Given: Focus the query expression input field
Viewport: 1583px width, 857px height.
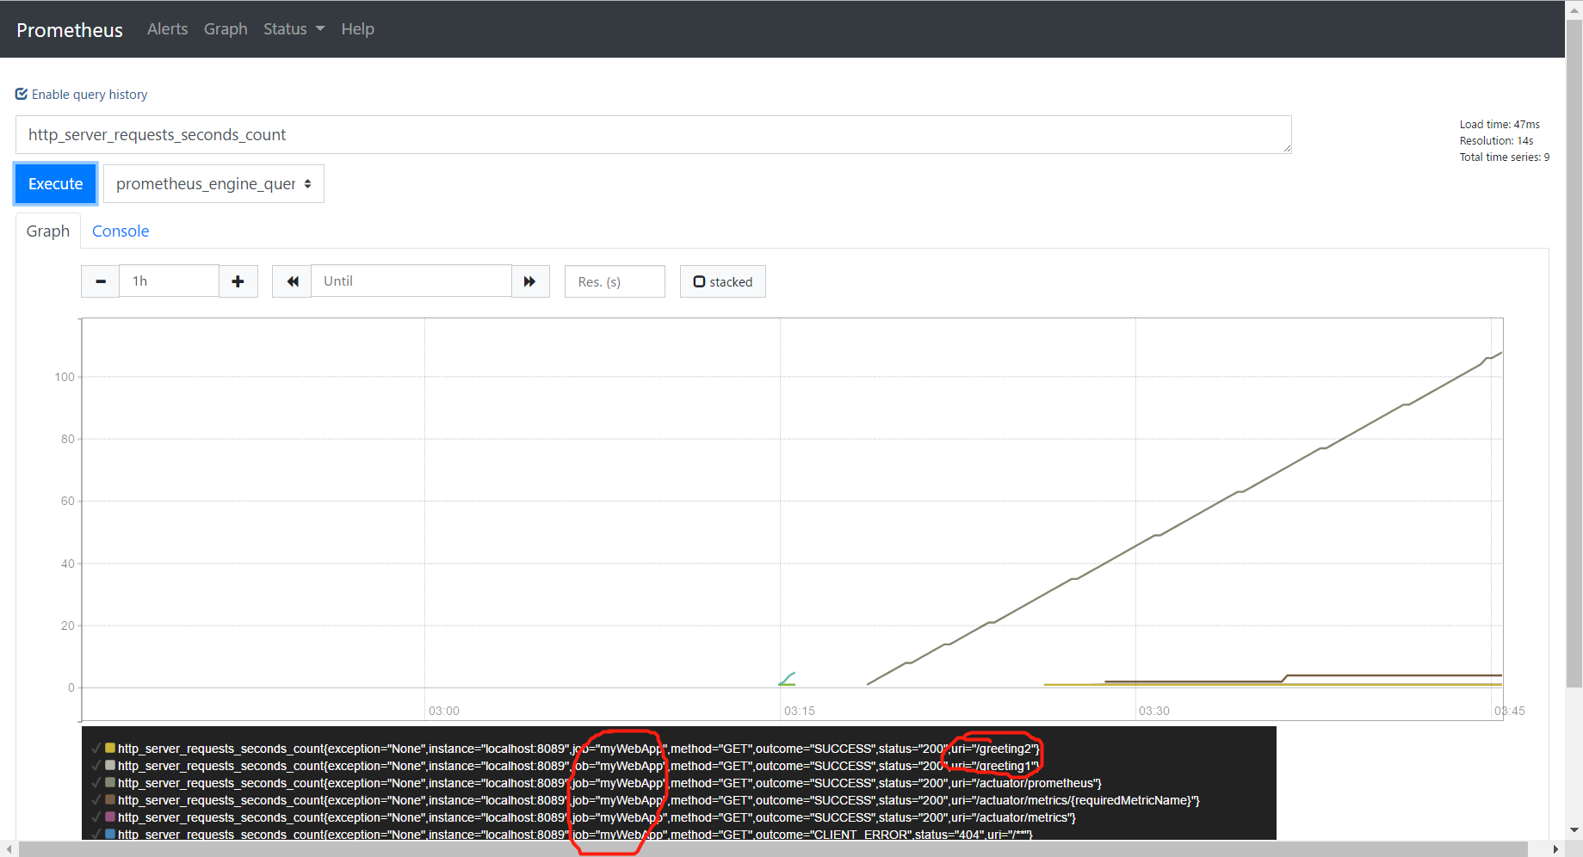Looking at the screenshot, I should click(x=653, y=135).
